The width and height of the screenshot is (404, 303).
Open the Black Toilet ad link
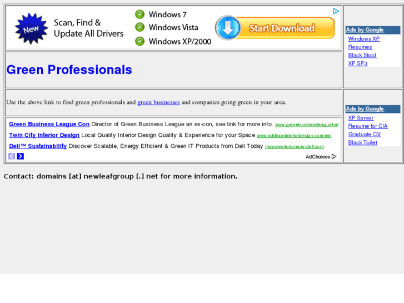(x=362, y=142)
